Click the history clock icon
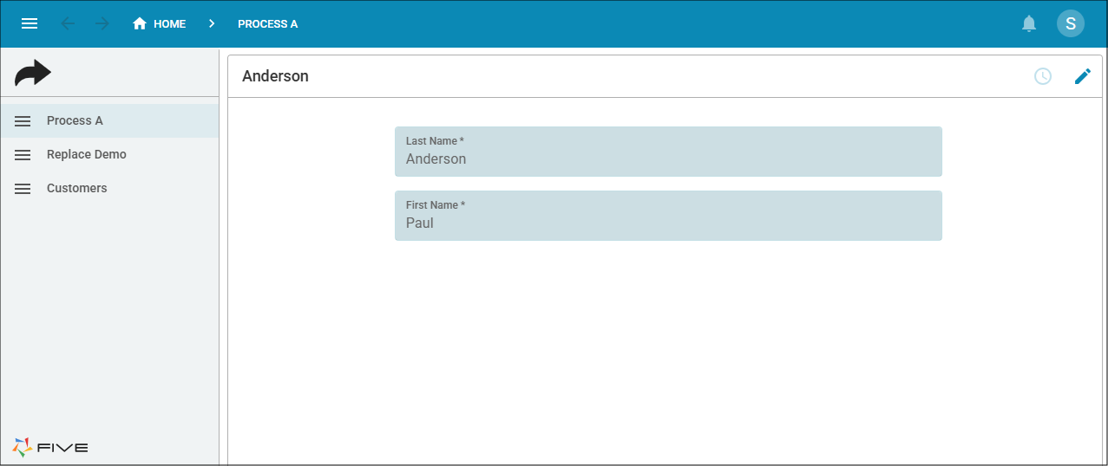Screen dimensions: 1108x466 (1042, 76)
